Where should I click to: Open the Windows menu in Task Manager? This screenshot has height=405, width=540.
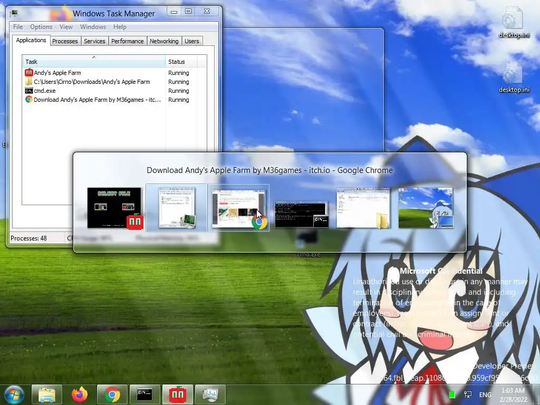93,27
